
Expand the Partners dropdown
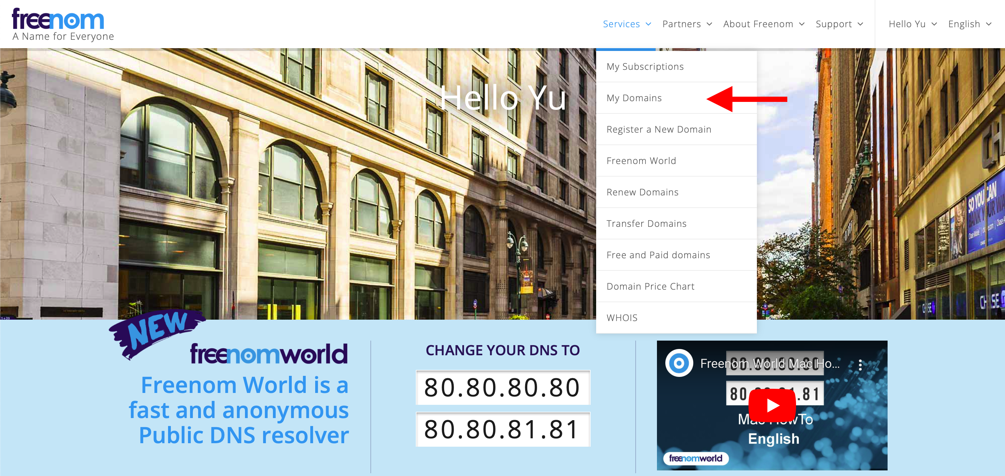pos(687,24)
